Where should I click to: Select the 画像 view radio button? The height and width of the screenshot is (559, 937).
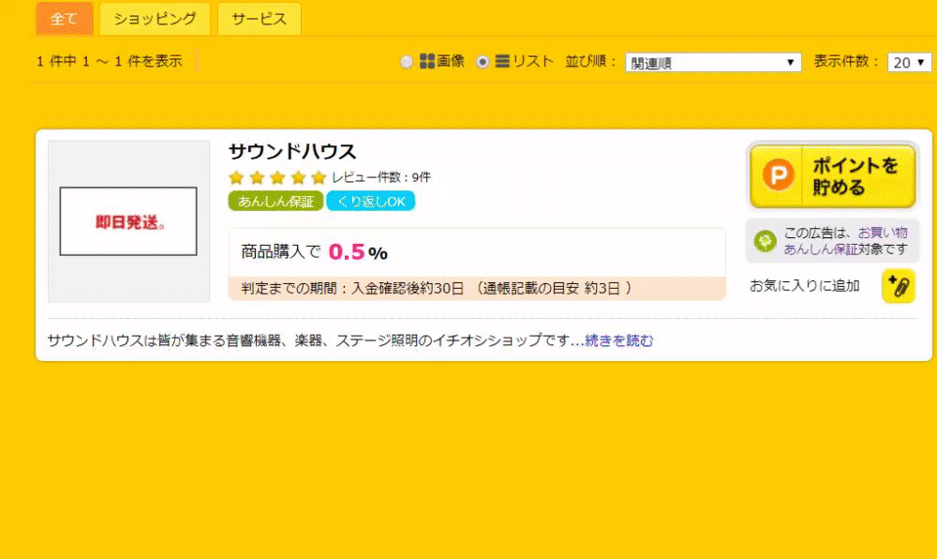[407, 62]
